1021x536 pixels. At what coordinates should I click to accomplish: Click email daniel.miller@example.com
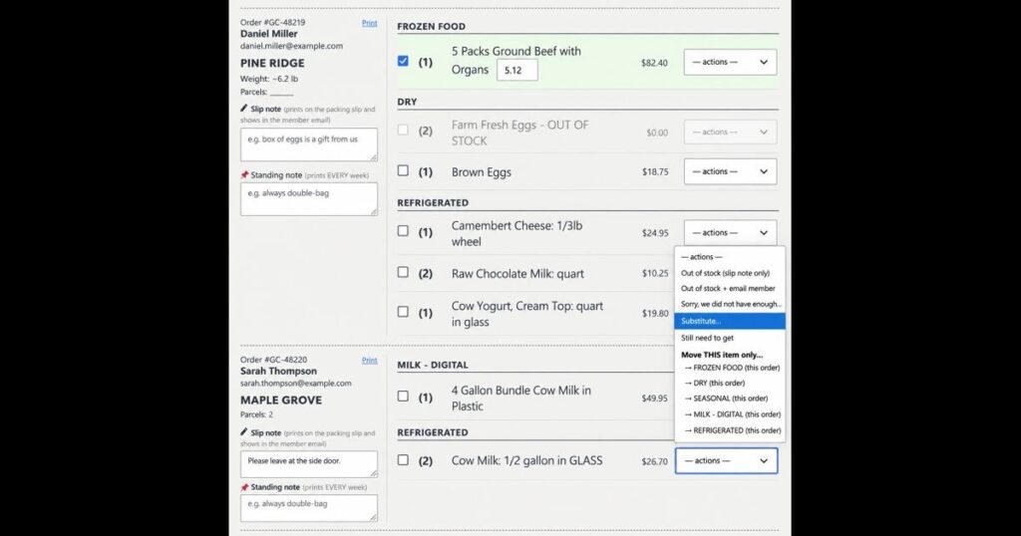point(291,46)
